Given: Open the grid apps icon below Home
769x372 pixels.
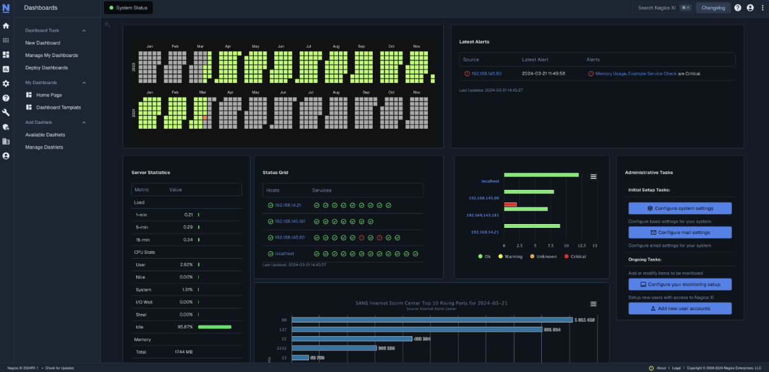Looking at the screenshot, I should (7, 41).
